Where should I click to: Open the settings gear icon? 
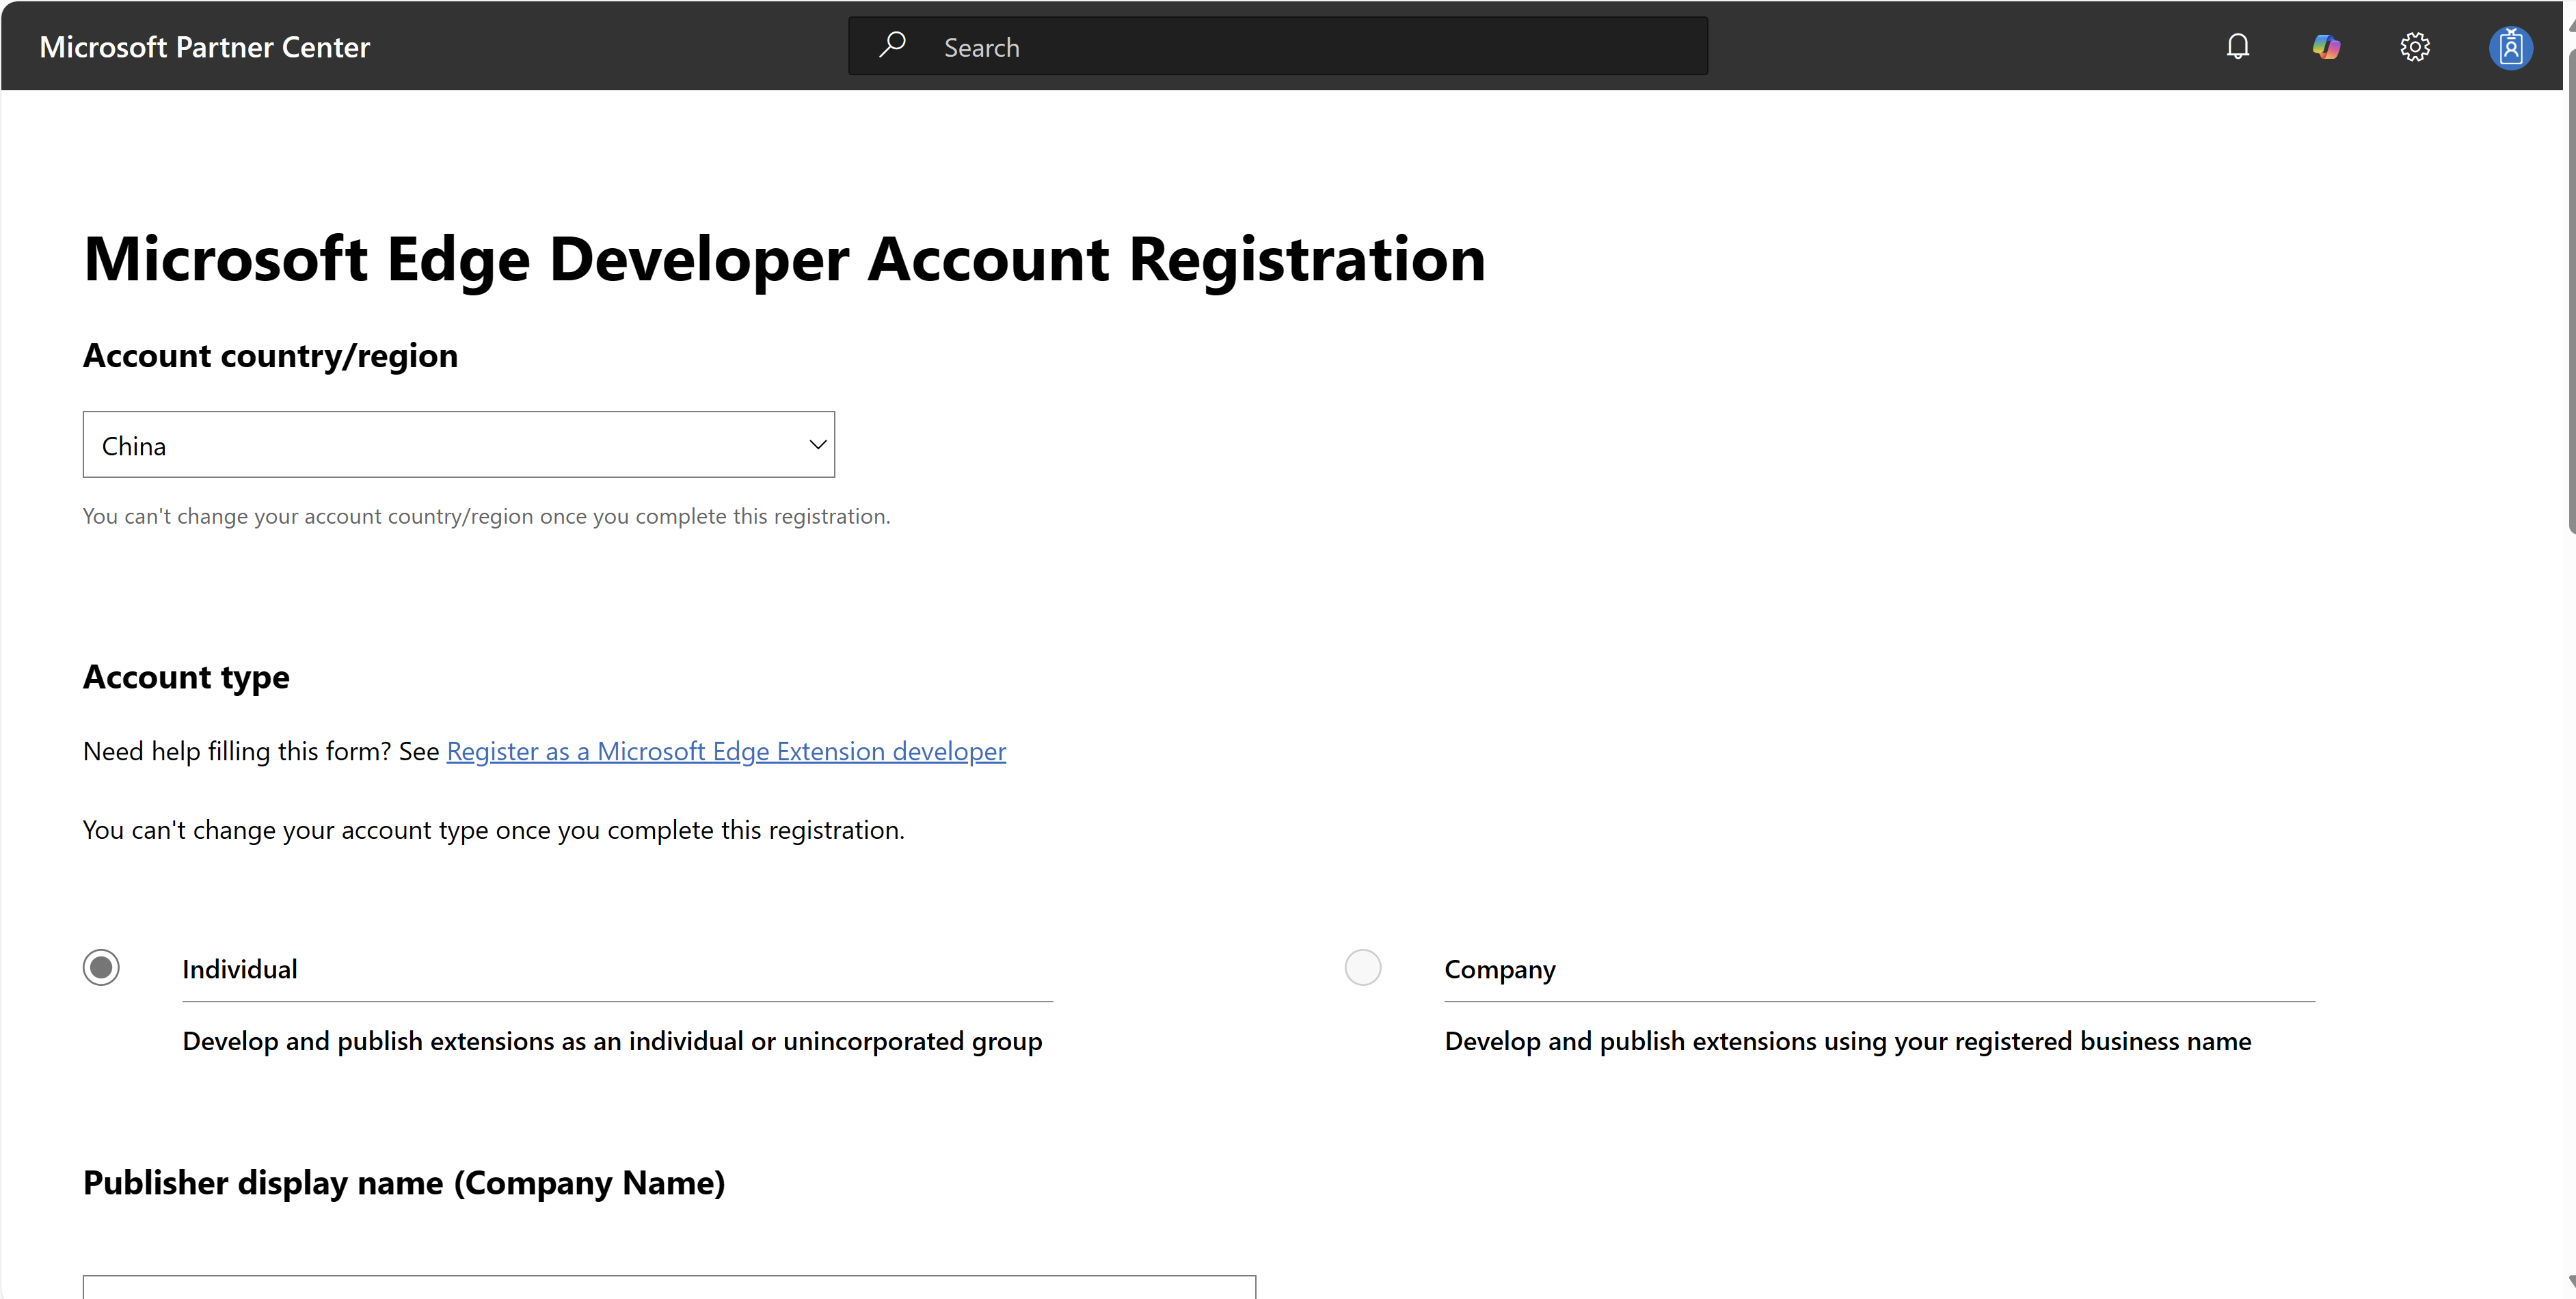click(2415, 47)
